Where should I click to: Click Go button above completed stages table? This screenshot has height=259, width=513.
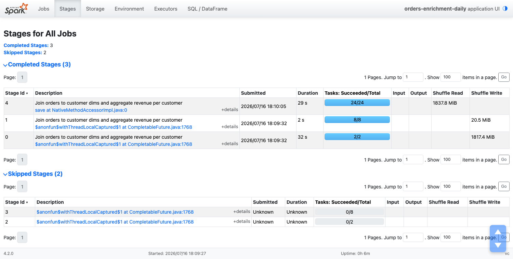504,77
